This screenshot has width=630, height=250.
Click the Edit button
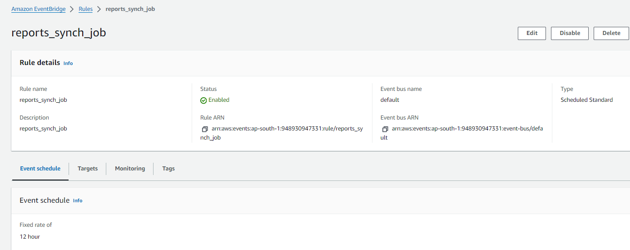pyautogui.click(x=532, y=33)
